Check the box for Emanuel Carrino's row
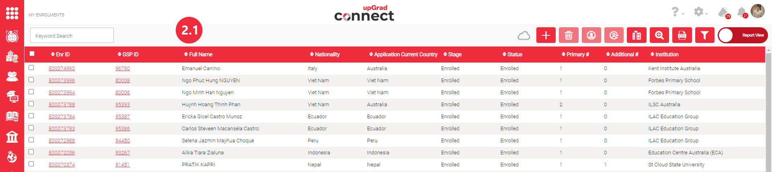Viewport: 772px width, 172px height. [x=31, y=68]
